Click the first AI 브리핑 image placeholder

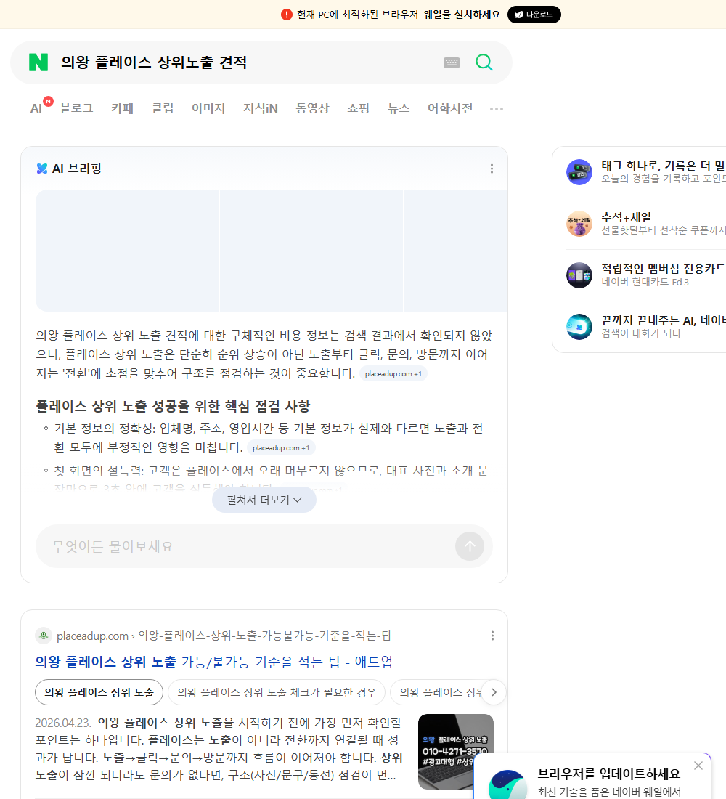coord(127,250)
